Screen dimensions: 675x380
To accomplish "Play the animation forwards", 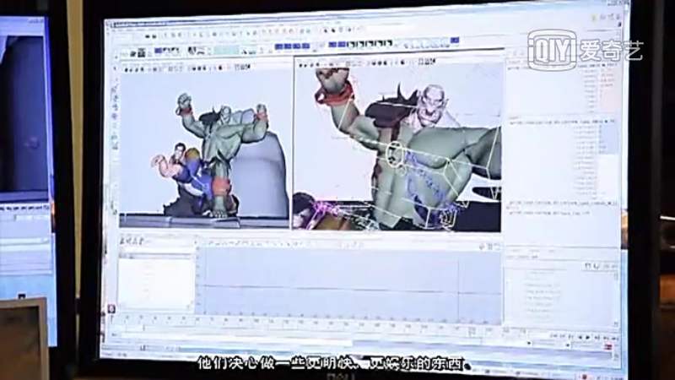I will click(588, 337).
